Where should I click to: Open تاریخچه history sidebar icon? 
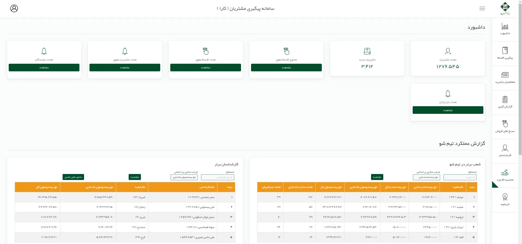coord(505,200)
